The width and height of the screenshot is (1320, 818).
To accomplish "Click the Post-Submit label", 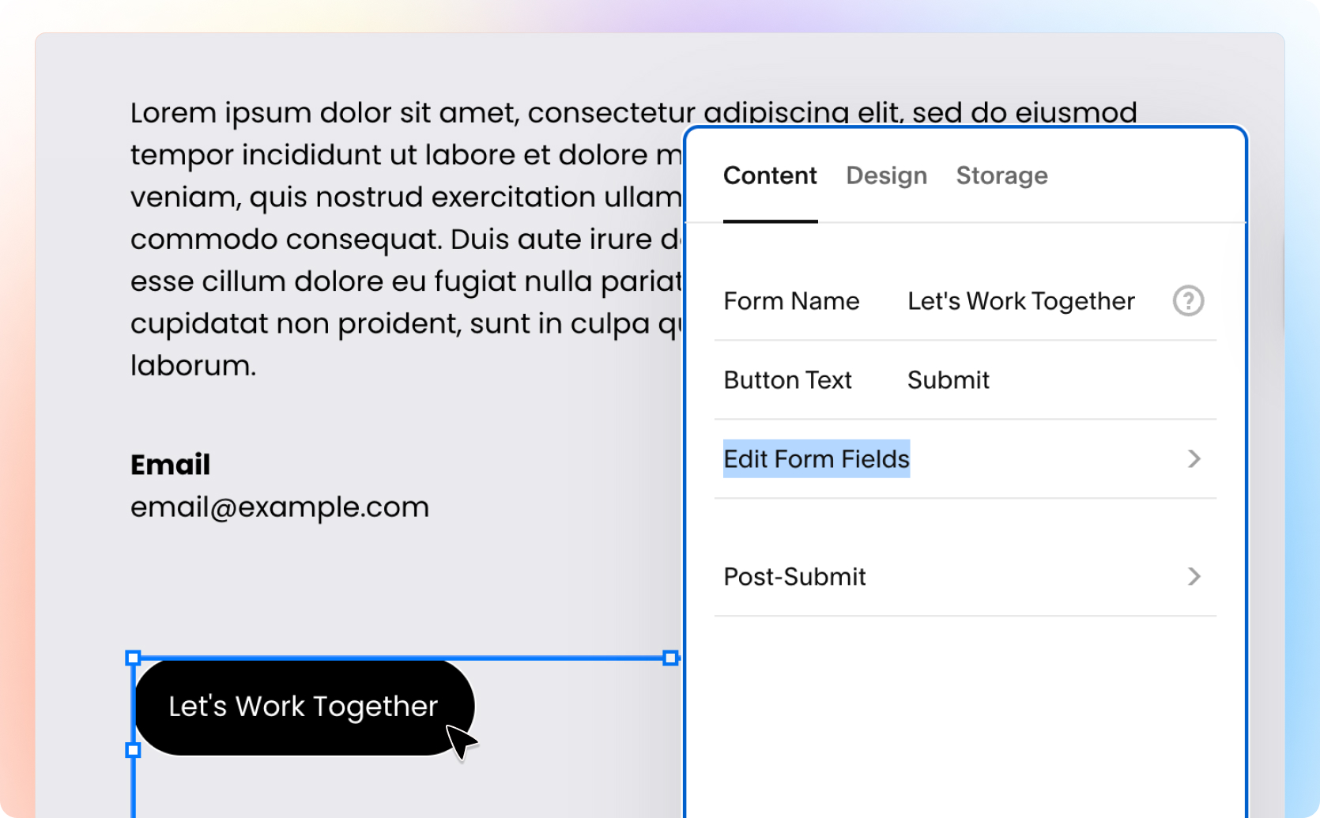I will coord(794,577).
